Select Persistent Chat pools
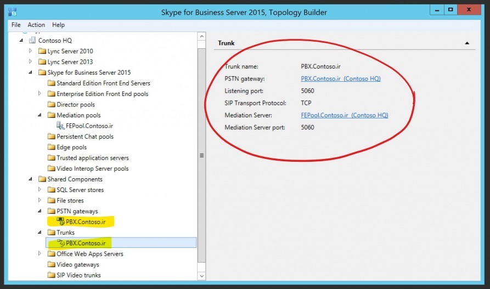This screenshot has width=490, height=289. coord(85,137)
